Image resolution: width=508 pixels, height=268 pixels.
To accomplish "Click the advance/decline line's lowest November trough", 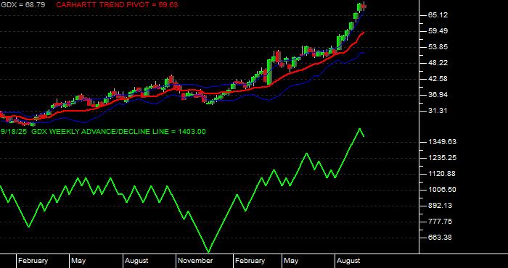I will (209, 251).
